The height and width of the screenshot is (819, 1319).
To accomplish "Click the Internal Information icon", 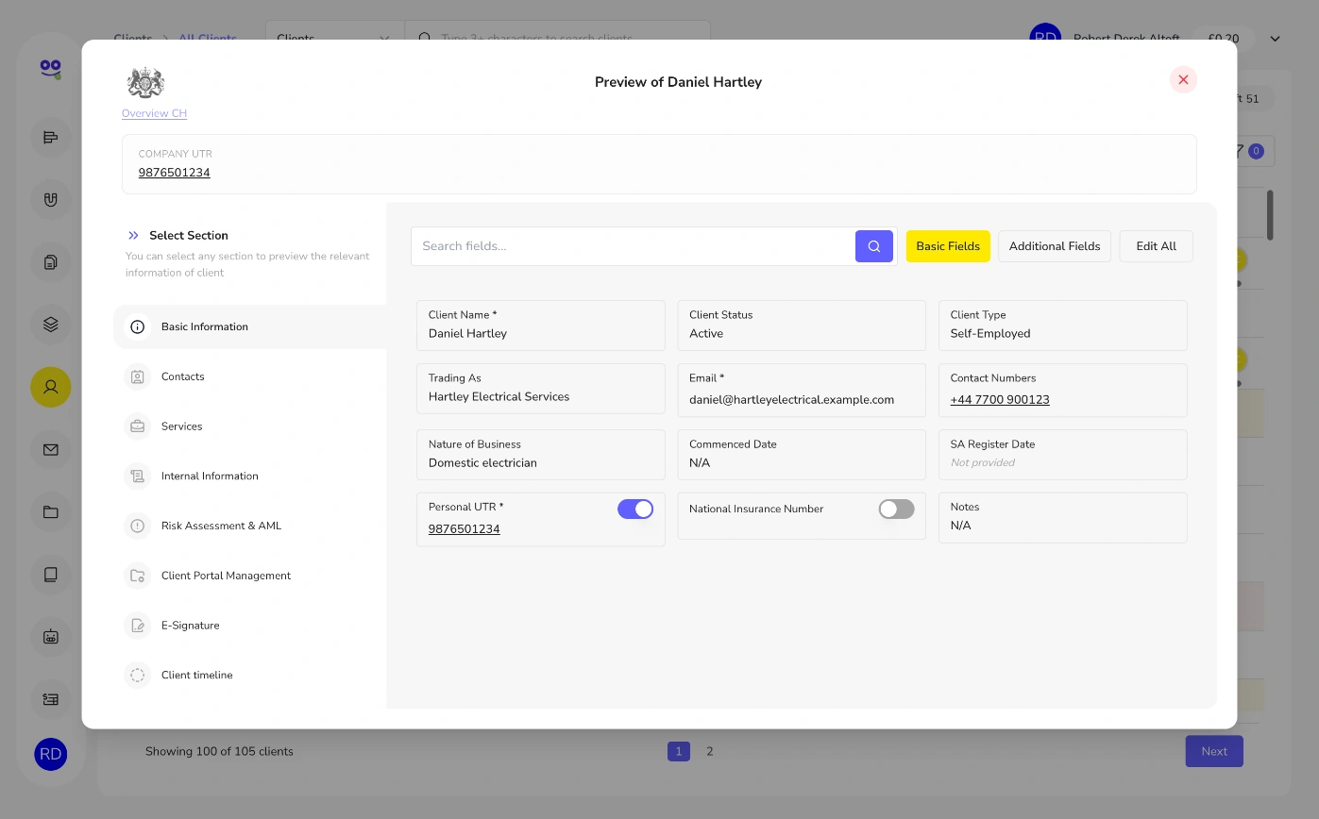I will point(138,476).
